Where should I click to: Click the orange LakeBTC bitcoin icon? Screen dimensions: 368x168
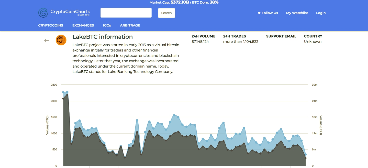pyautogui.click(x=61, y=40)
